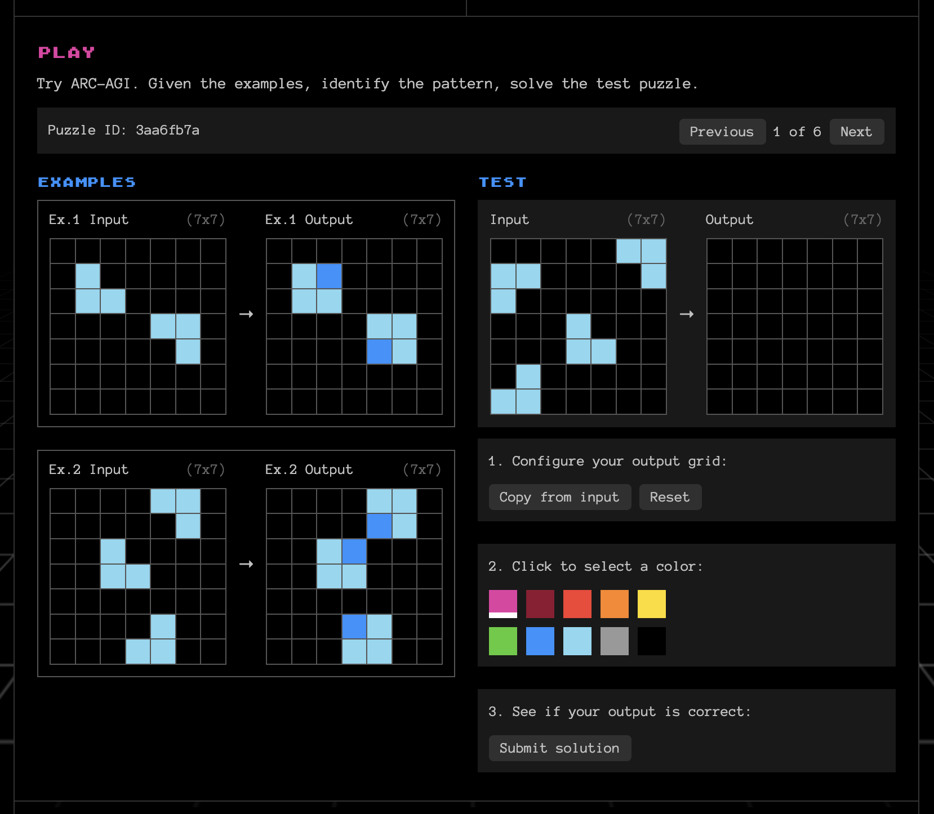Pick the maroon color swatch

tap(540, 603)
